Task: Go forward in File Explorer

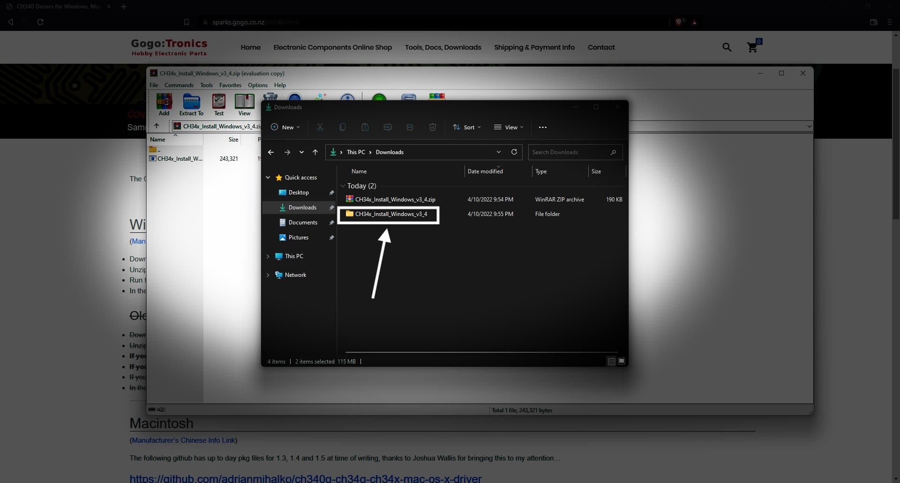Action: click(x=287, y=152)
